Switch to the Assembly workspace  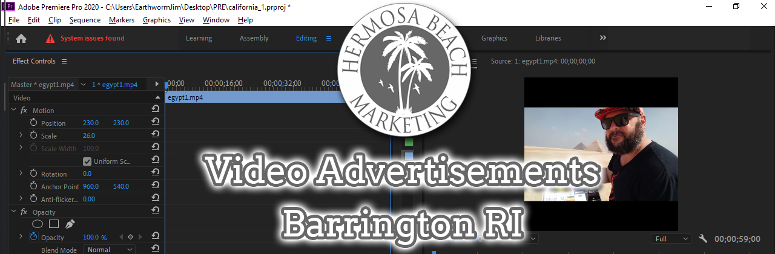point(254,38)
